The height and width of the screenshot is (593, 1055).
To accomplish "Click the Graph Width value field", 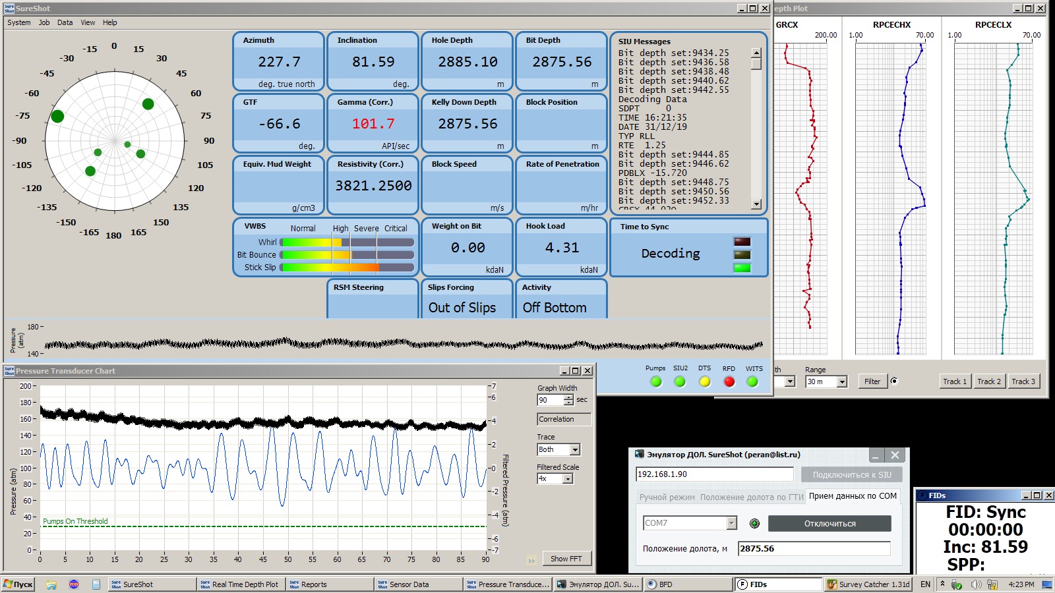I will [551, 400].
